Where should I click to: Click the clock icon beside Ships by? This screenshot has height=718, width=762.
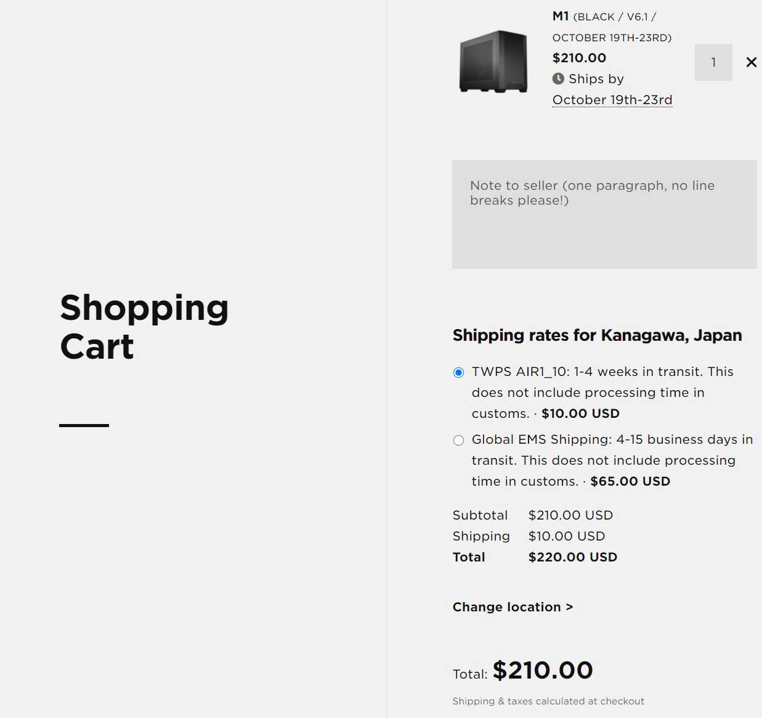(558, 79)
